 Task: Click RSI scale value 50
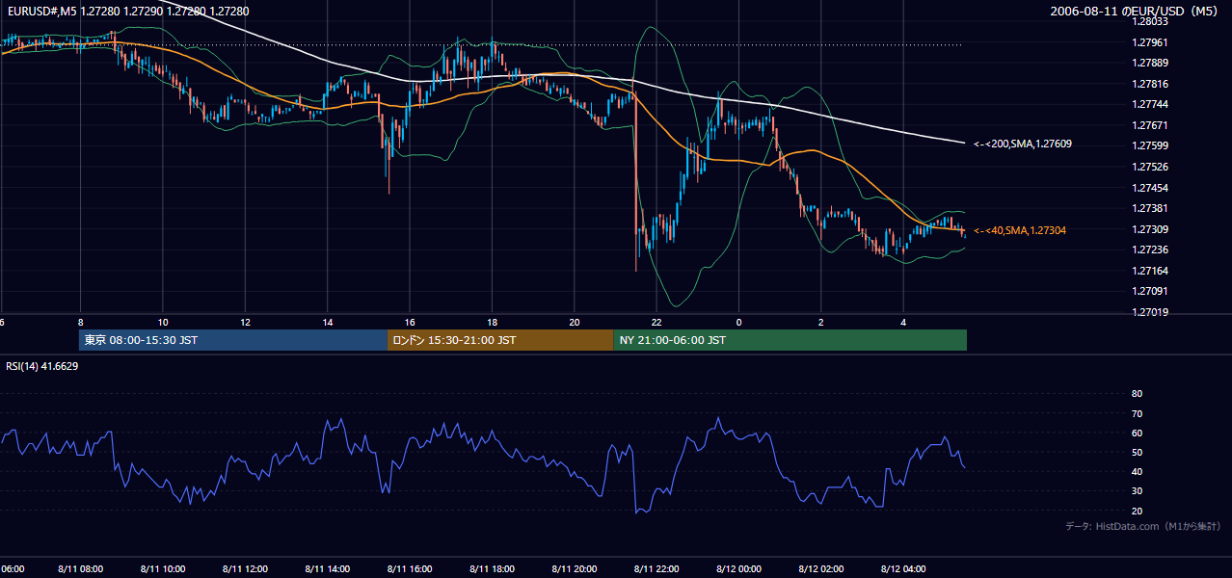[x=1137, y=452]
